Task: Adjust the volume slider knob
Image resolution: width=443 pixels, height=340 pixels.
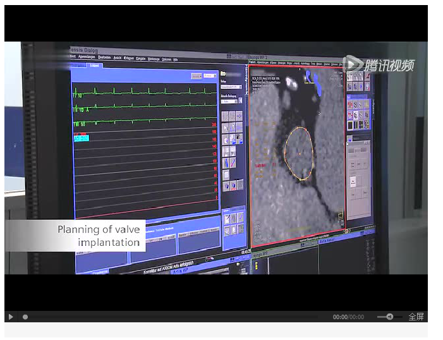Action: 389,317
